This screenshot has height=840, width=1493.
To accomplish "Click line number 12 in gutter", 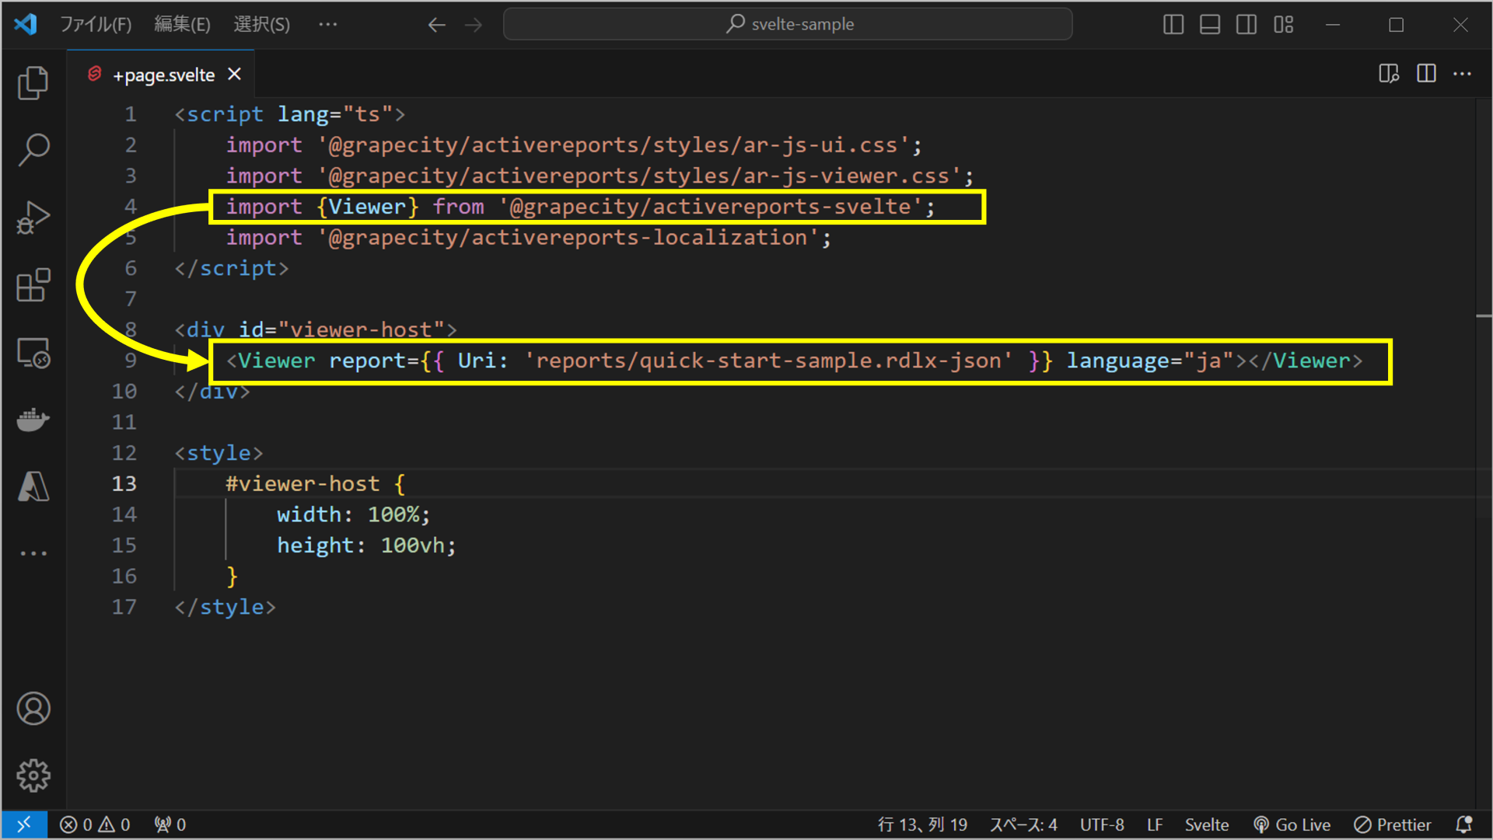I will 124,453.
